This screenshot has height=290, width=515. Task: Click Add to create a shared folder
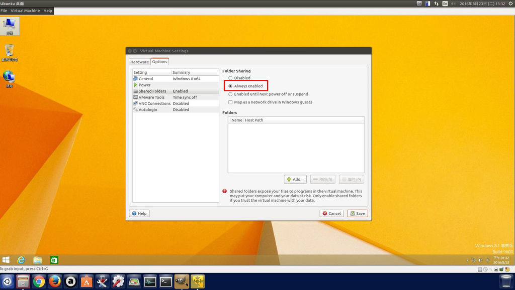tap(295, 179)
